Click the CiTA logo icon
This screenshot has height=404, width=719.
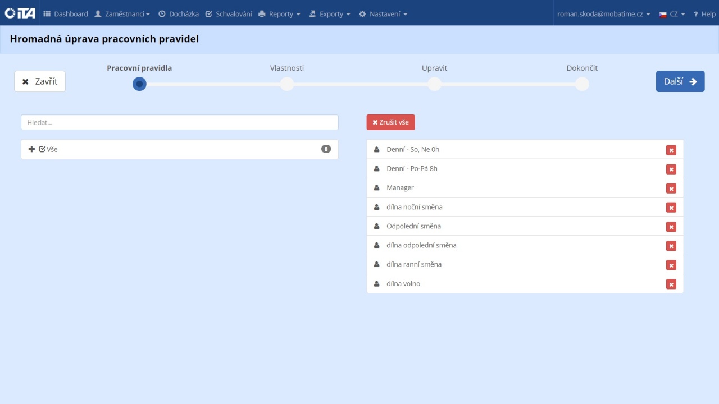coord(20,13)
